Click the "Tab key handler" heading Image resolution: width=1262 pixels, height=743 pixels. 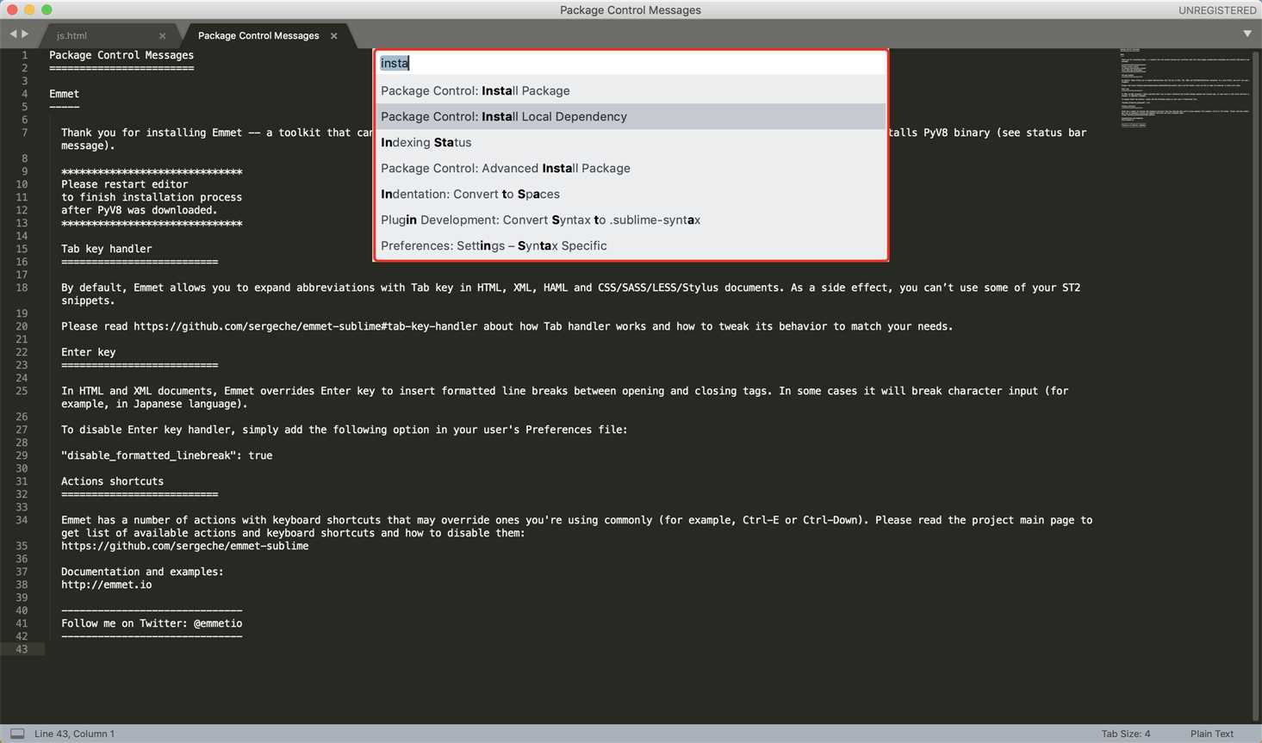click(106, 249)
